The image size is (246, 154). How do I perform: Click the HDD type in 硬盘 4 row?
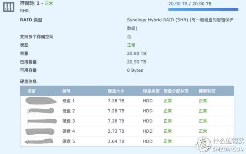point(148,131)
